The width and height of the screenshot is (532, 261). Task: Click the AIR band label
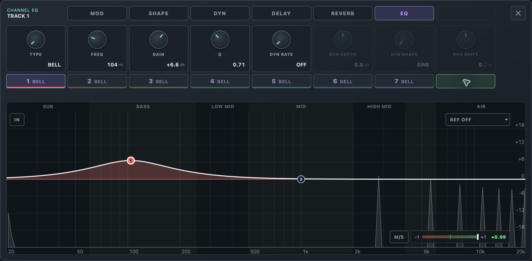(x=481, y=107)
